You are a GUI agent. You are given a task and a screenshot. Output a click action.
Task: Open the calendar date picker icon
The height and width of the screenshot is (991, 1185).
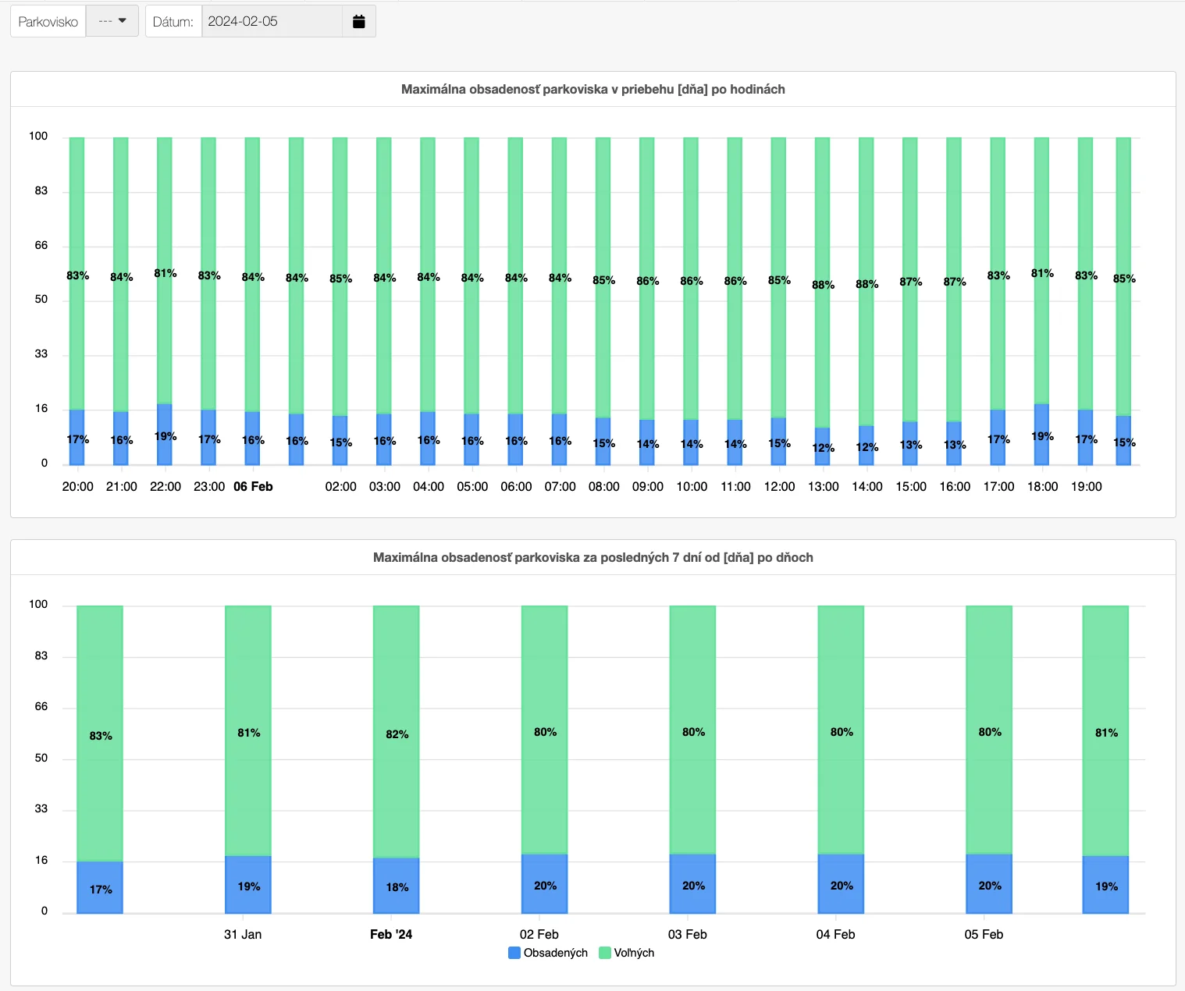358,22
